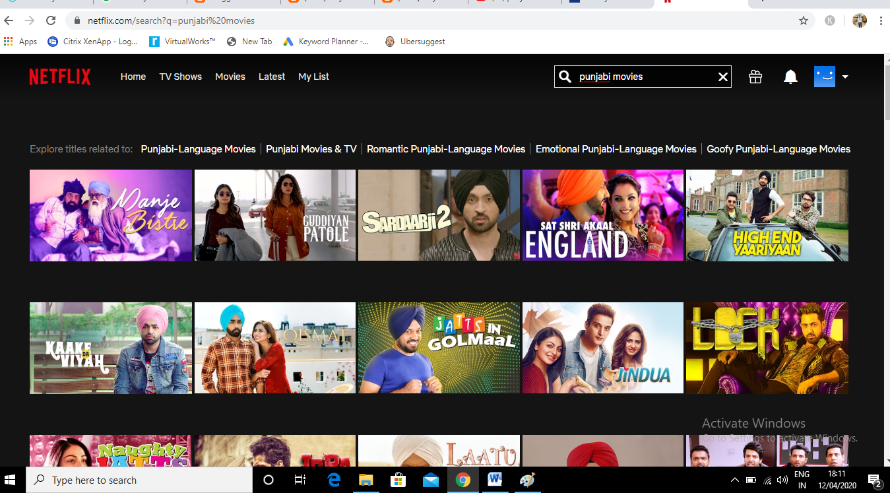Open the Goofy Punjabi-Language Movies link

pos(779,149)
